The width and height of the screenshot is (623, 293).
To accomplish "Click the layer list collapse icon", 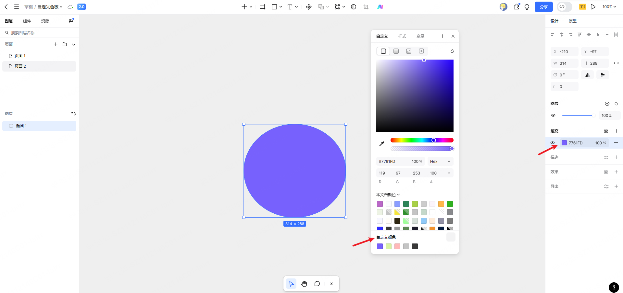I will click(73, 114).
